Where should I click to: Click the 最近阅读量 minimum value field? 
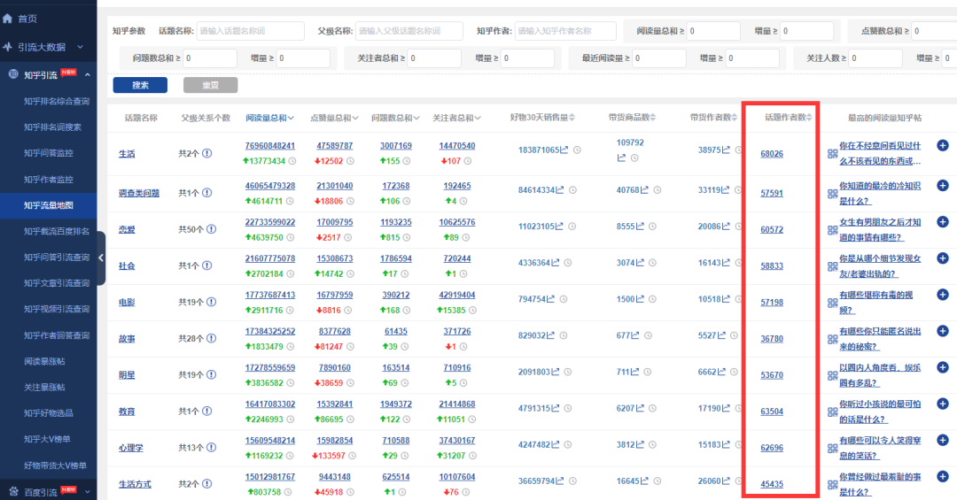659,58
